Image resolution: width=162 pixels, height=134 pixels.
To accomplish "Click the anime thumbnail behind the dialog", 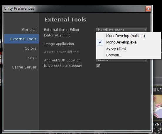I will (x=157, y=107).
